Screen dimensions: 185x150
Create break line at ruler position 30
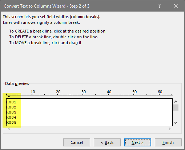[x=83, y=94]
